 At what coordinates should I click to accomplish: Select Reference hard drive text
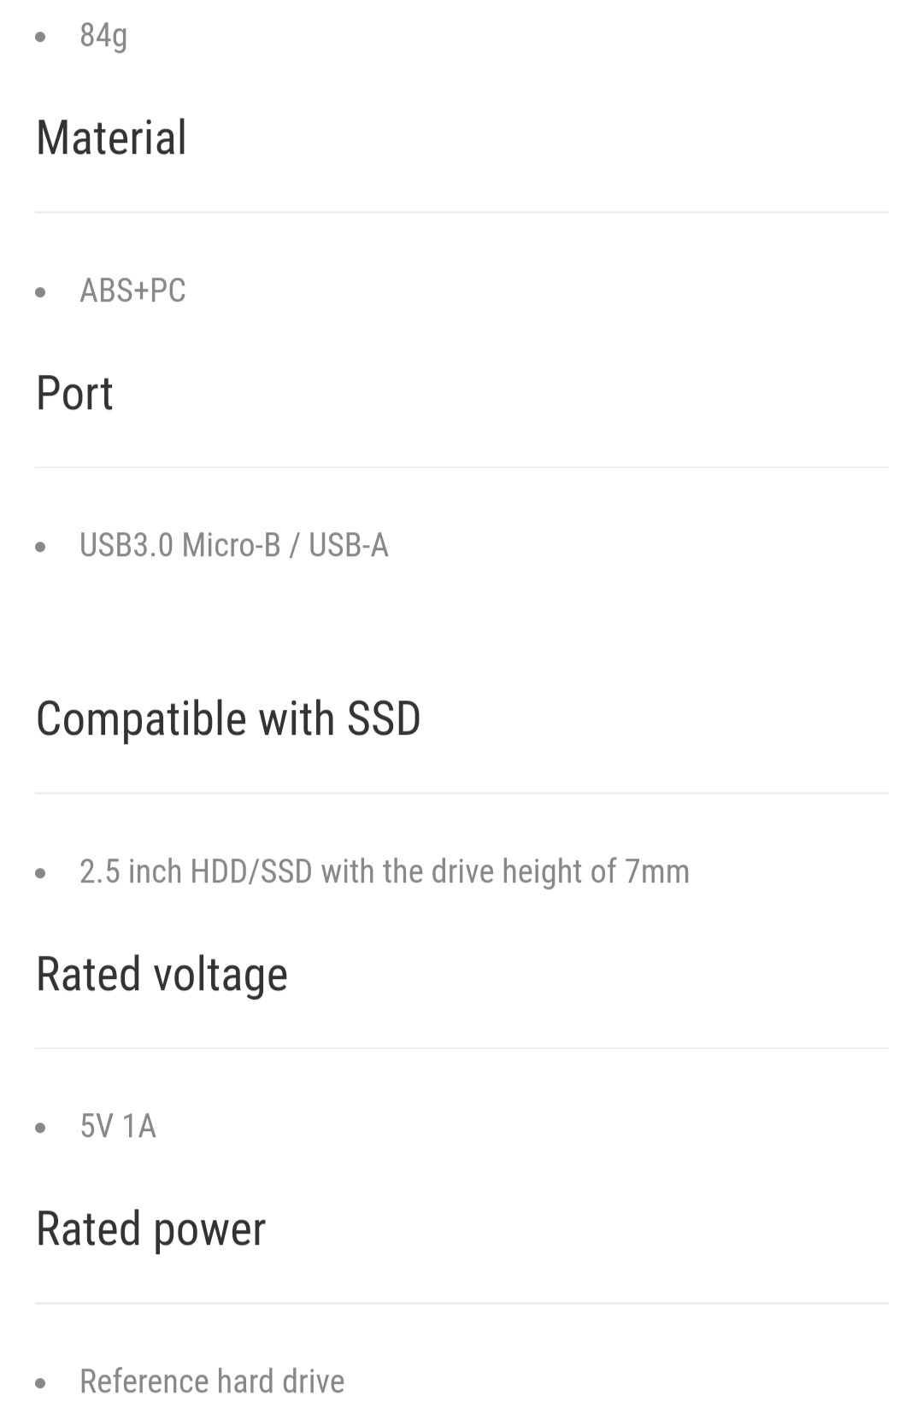[212, 1381]
